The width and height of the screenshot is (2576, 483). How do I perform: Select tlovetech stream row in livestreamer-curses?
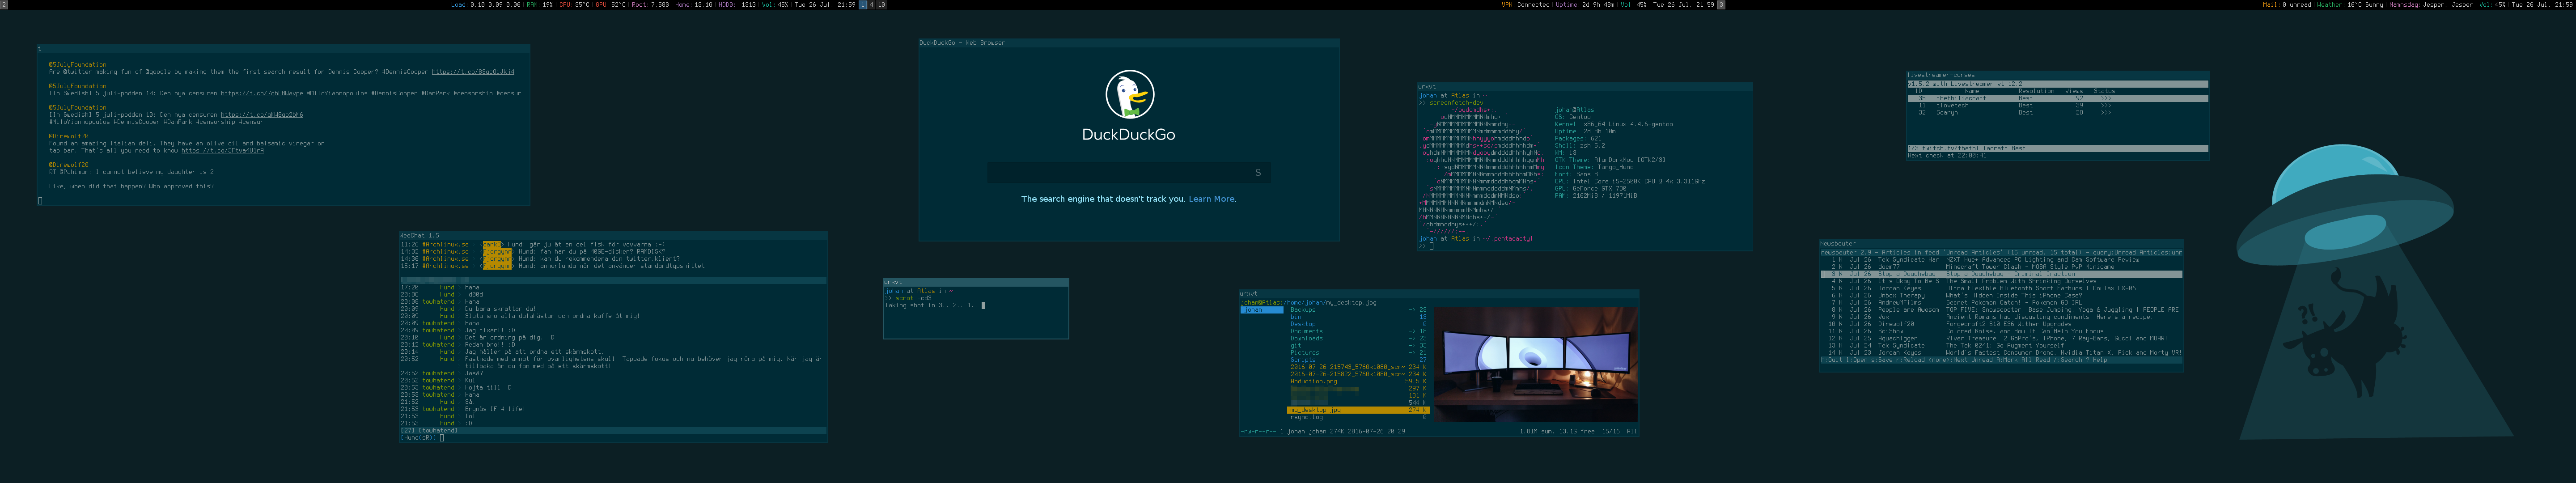tap(2058, 106)
